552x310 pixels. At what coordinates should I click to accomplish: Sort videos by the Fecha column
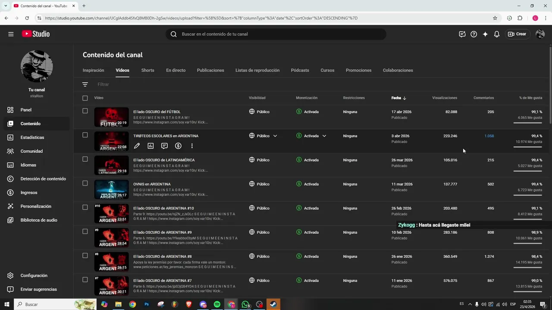pos(399,98)
